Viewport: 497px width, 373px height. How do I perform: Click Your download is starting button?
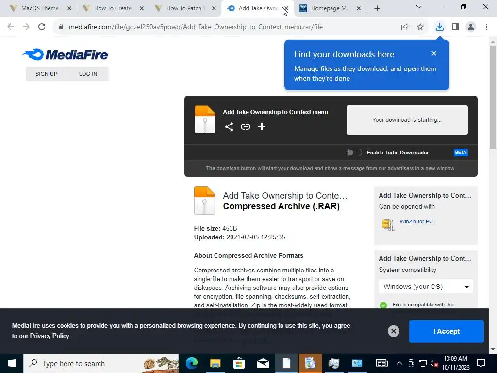coord(407,120)
